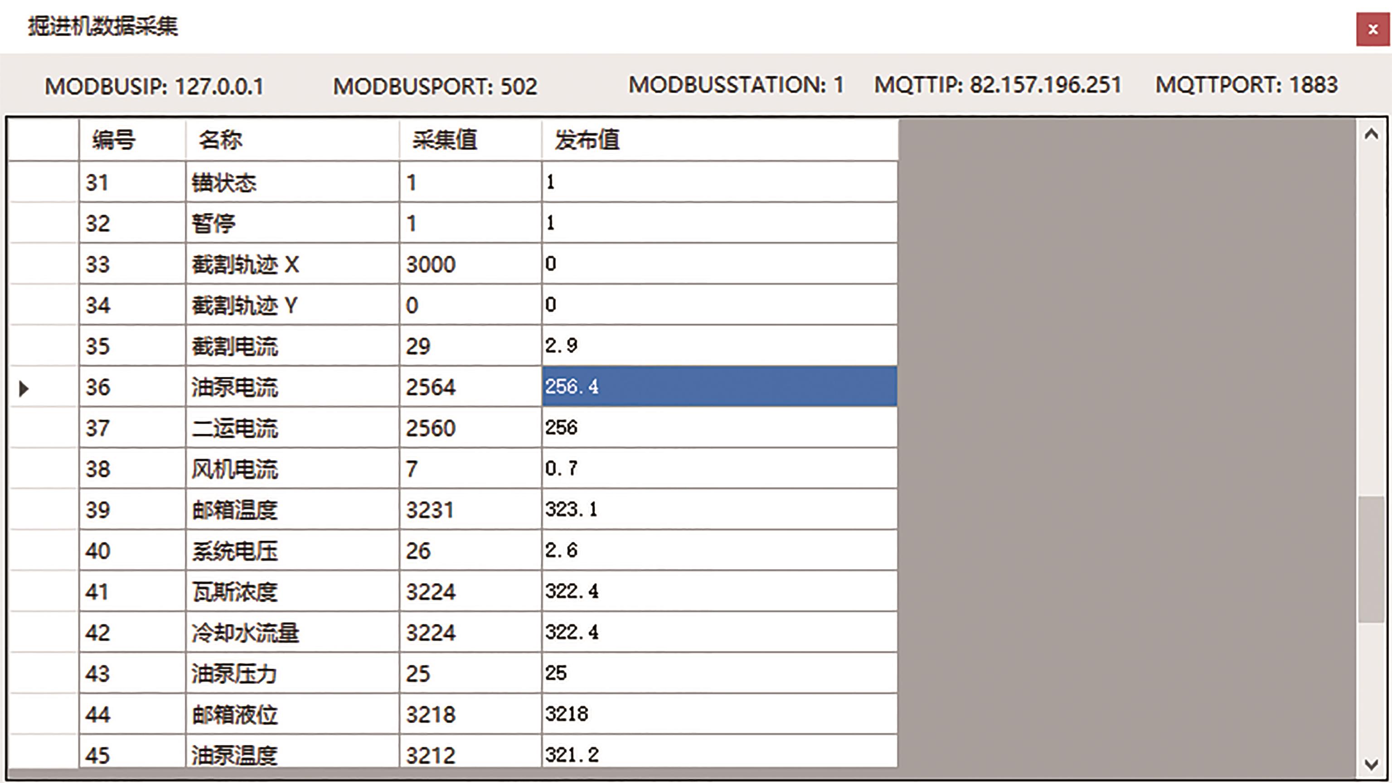Select the 油泵压力 name cell
The width and height of the screenshot is (1392, 783).
pyautogui.click(x=292, y=673)
